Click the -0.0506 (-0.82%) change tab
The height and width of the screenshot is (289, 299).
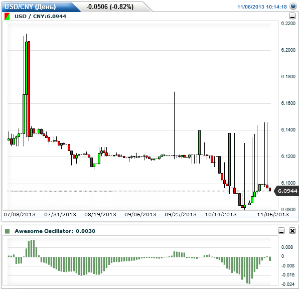point(110,7)
